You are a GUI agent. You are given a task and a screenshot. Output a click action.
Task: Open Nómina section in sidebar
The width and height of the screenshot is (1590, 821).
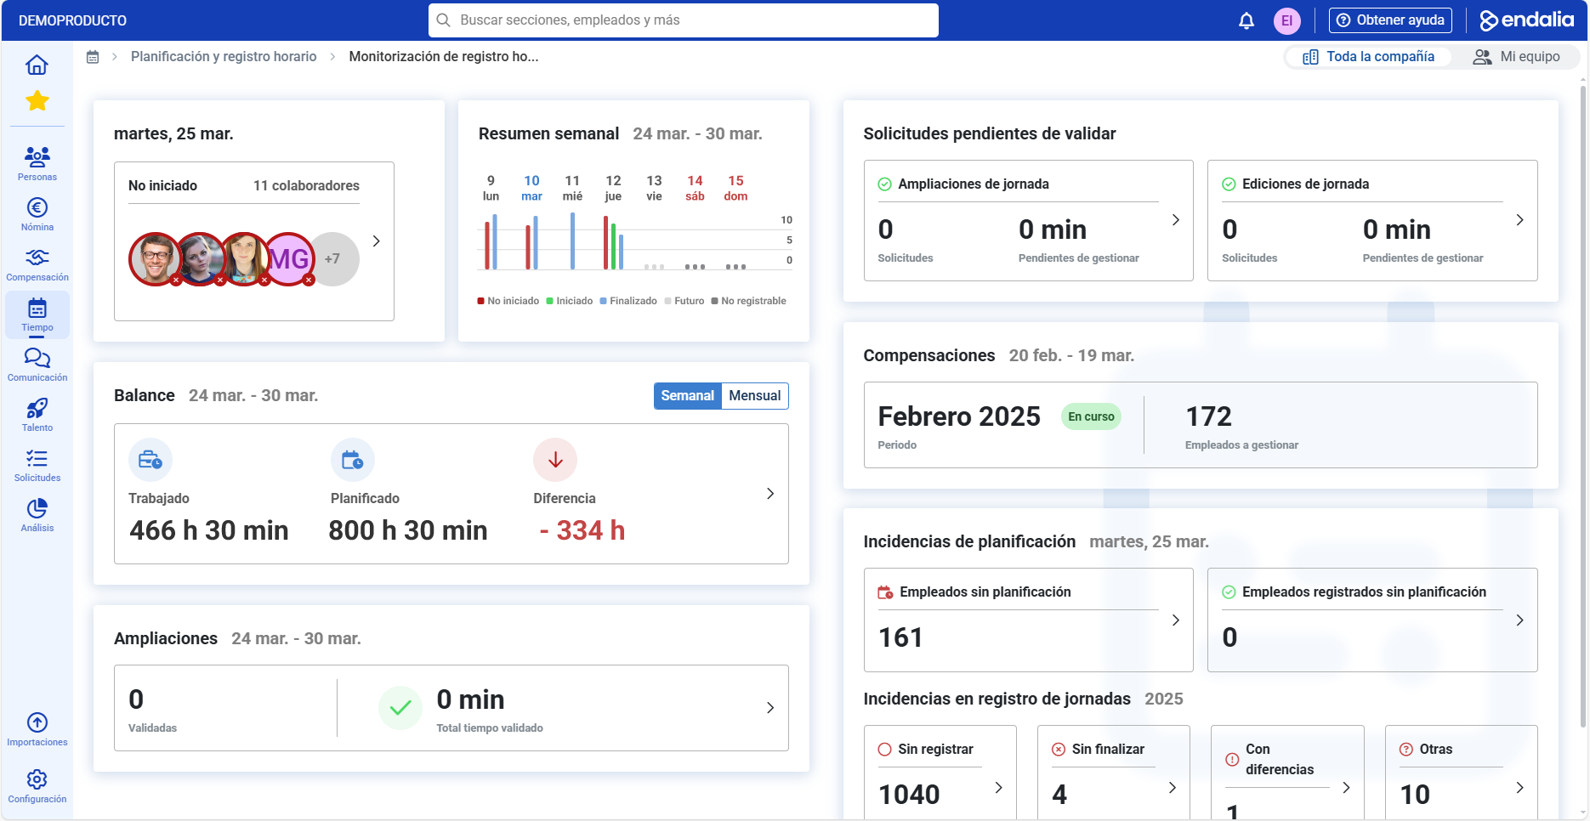[x=37, y=214]
